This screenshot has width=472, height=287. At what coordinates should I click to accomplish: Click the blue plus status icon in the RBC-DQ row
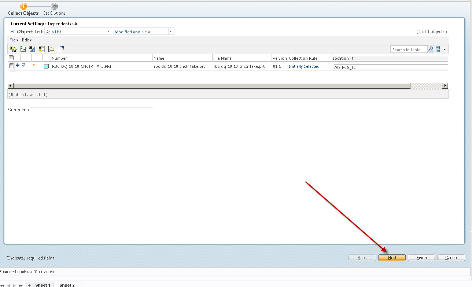[x=18, y=65]
